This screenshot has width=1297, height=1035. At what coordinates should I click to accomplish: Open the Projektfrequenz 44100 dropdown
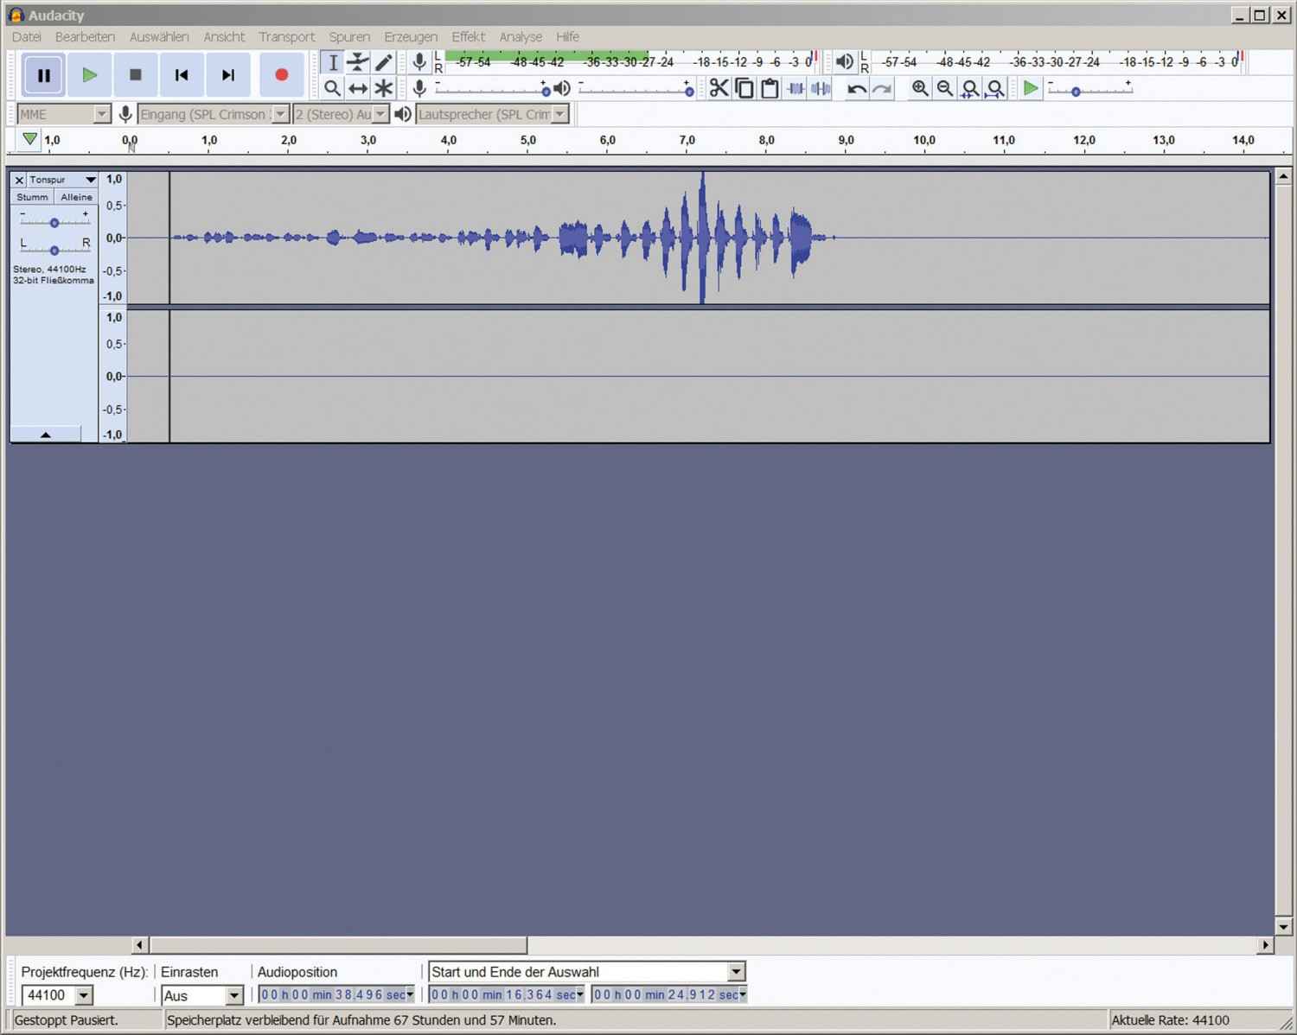point(84,995)
